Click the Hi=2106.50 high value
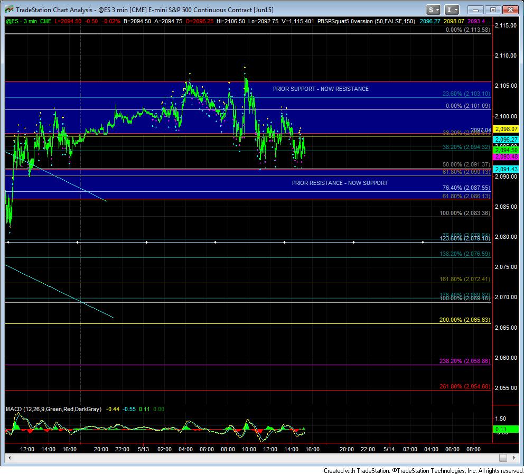 point(231,21)
